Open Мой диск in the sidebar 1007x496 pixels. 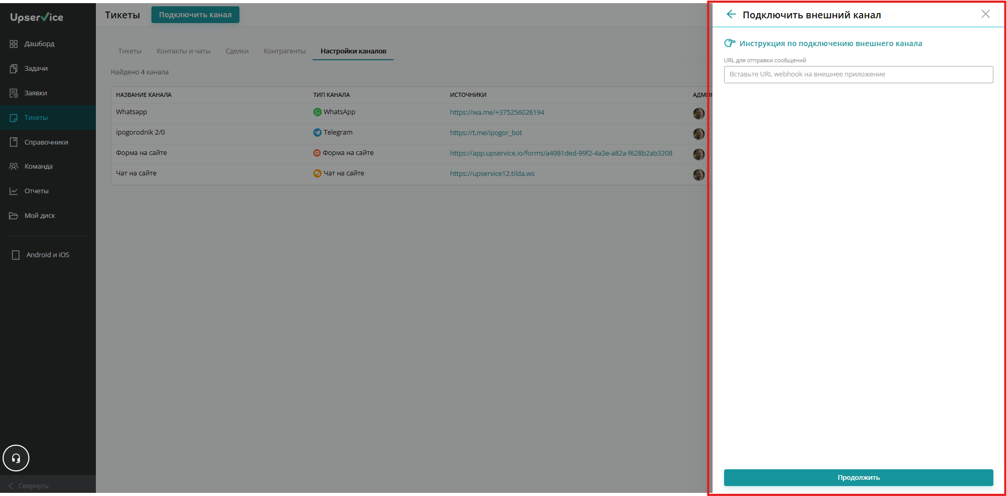pos(39,216)
